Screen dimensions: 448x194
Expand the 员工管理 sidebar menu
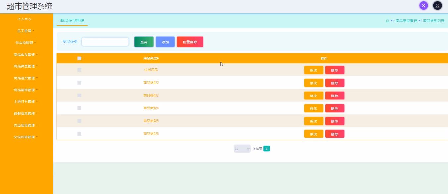coord(26,31)
